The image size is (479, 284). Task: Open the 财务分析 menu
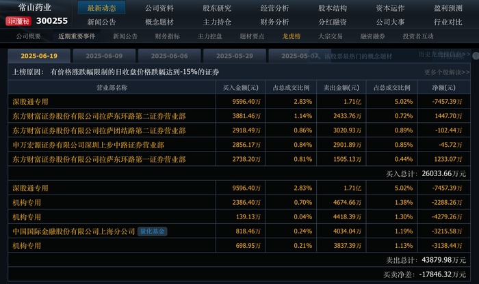click(x=274, y=22)
